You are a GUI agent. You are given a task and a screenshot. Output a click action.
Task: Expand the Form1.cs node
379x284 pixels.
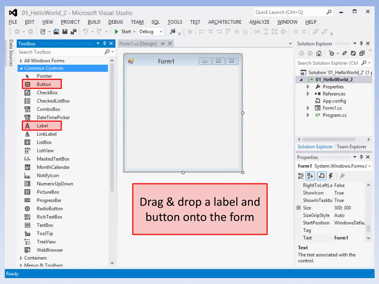[308, 108]
